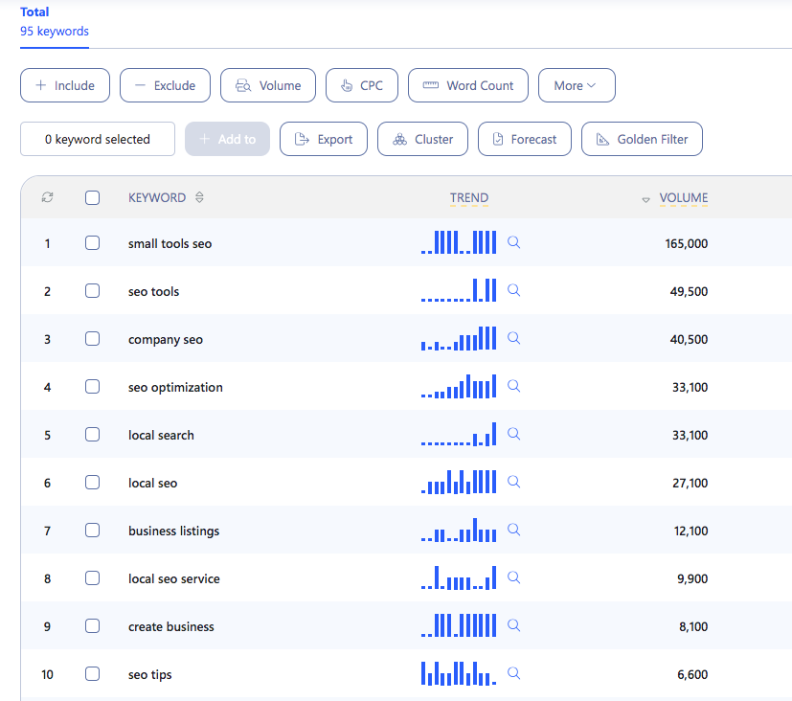Open the Include filter
Screen dimensions: 792x701
point(65,85)
